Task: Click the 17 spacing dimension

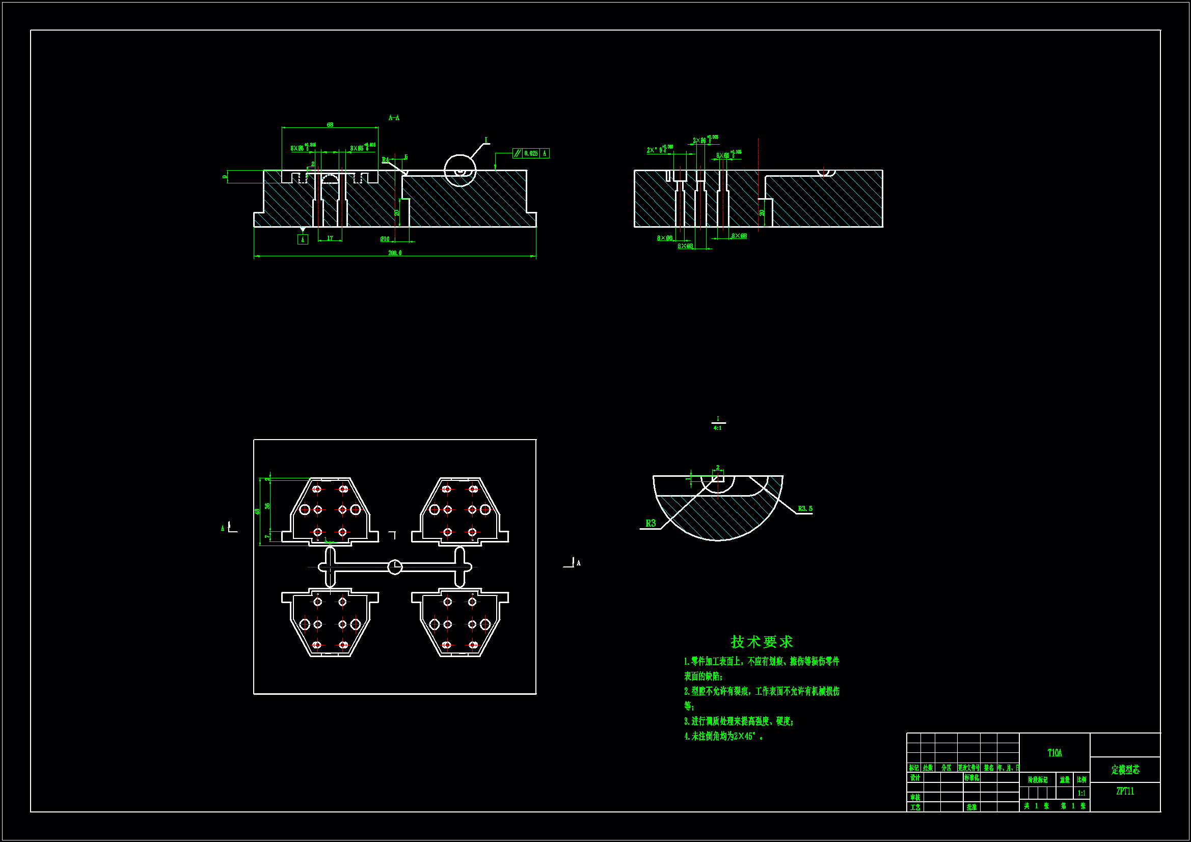Action: click(x=330, y=239)
